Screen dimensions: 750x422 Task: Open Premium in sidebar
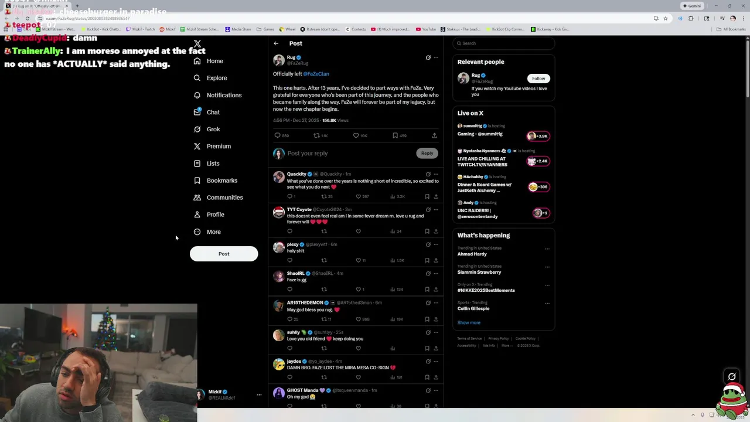click(212, 146)
